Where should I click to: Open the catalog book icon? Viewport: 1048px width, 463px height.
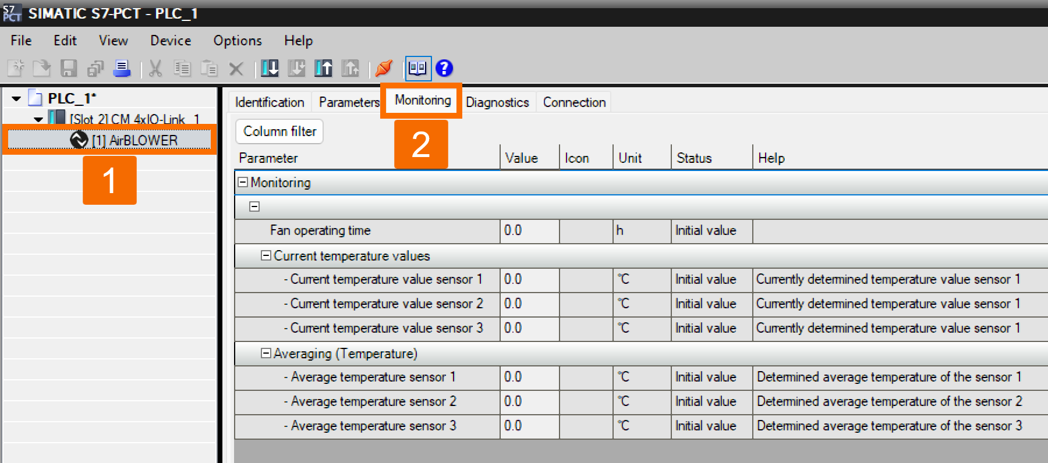pos(417,69)
